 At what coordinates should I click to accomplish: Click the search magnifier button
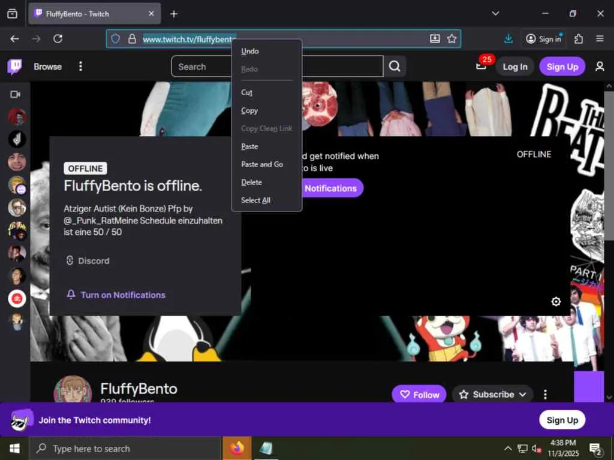pos(395,66)
